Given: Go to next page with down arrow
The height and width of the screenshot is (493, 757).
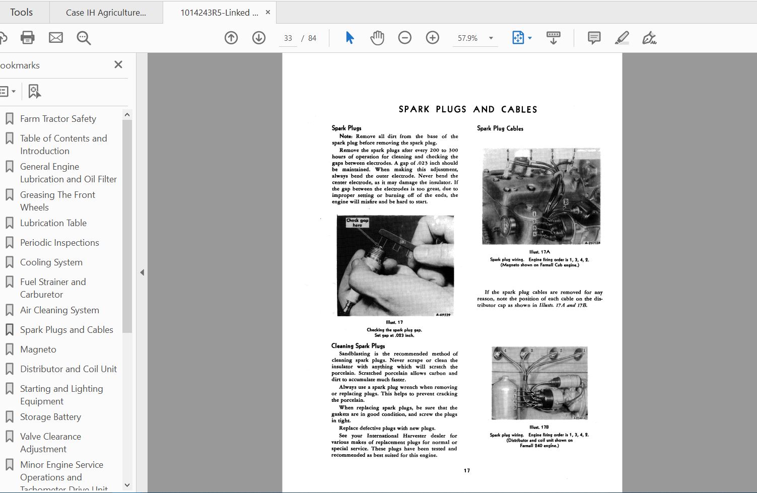Looking at the screenshot, I should pyautogui.click(x=259, y=38).
